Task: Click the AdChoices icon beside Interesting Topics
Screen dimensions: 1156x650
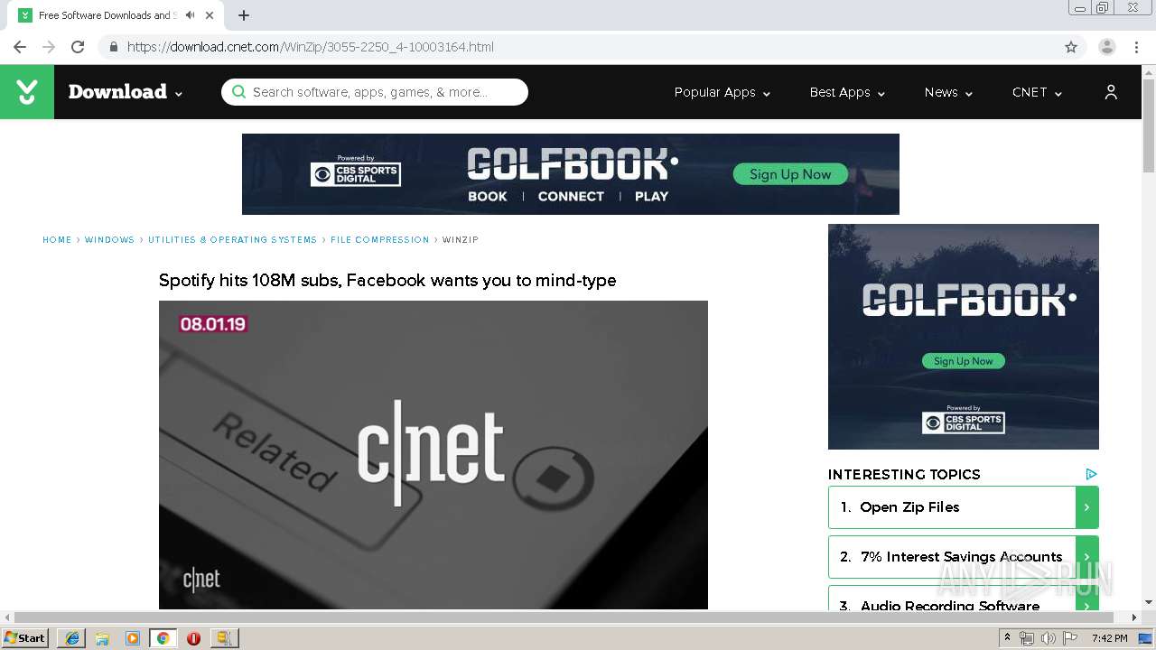Action: (x=1091, y=474)
